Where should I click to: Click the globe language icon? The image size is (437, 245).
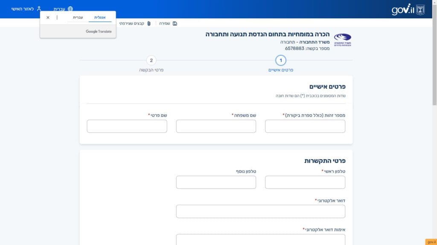[x=70, y=9]
